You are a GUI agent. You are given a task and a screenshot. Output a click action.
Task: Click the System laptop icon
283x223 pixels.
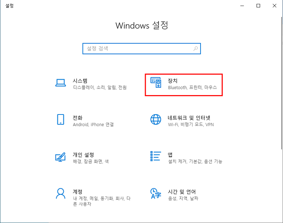point(60,83)
